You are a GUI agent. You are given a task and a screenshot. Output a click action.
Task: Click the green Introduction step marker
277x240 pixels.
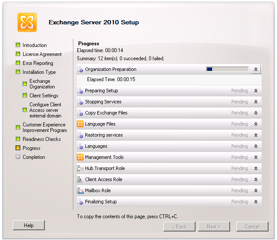coord(18,45)
